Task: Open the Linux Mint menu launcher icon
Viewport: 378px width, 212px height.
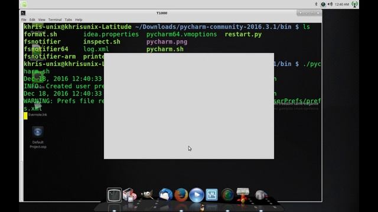Action: [x=24, y=4]
